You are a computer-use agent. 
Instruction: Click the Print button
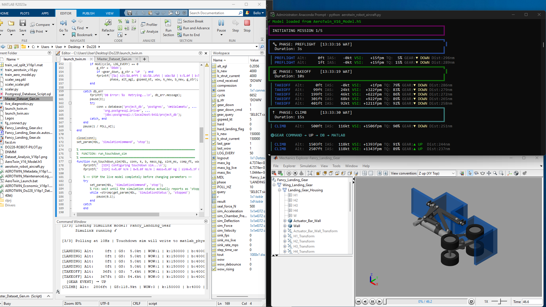(x=39, y=32)
